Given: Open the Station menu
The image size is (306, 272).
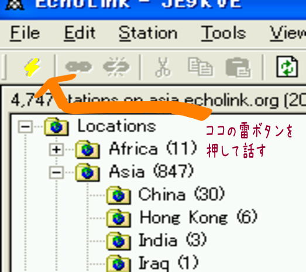Looking at the screenshot, I should tap(148, 33).
